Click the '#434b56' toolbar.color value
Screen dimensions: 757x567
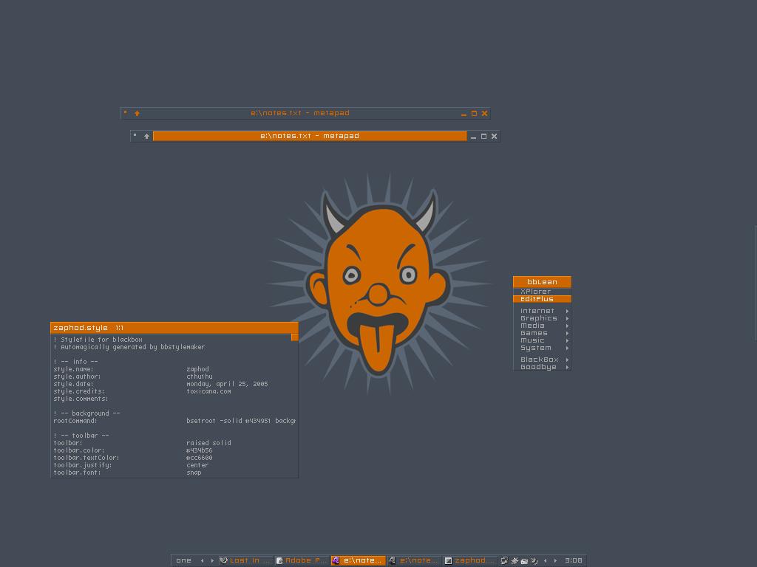click(200, 450)
